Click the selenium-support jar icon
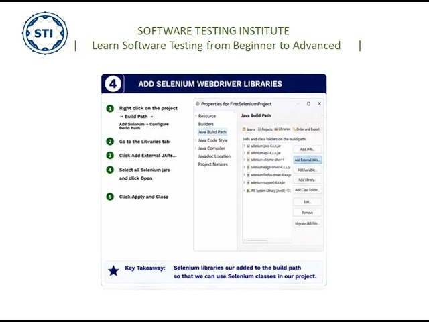This screenshot has height=322, width=429. (249, 182)
